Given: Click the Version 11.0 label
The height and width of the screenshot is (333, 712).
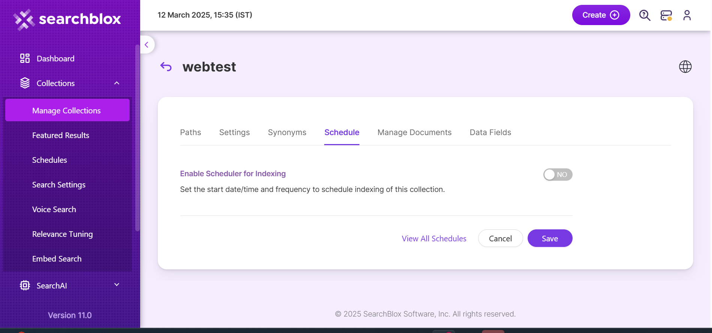Looking at the screenshot, I should tap(70, 315).
